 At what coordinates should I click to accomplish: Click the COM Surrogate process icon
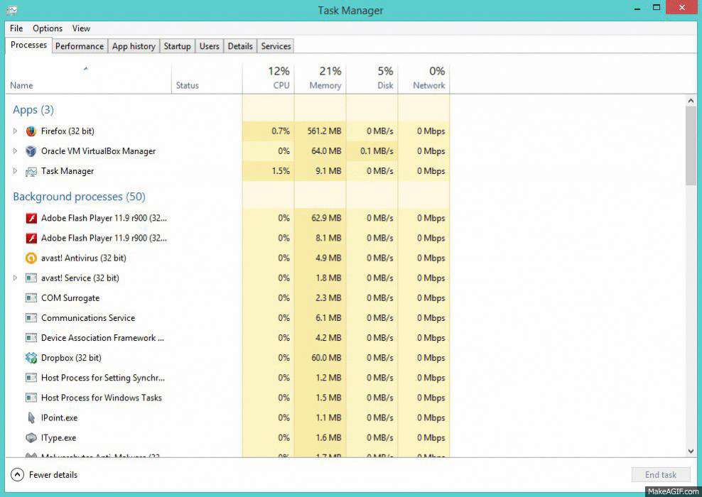31,298
